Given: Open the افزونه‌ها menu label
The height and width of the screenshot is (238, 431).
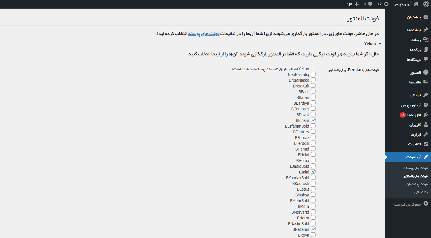Looking at the screenshot, I should pyautogui.click(x=414, y=115).
